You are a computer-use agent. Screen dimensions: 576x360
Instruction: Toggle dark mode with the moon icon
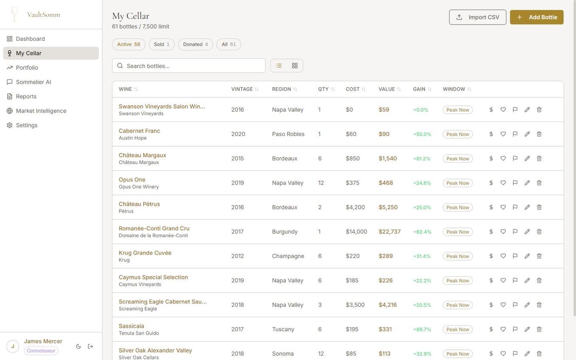[79, 347]
